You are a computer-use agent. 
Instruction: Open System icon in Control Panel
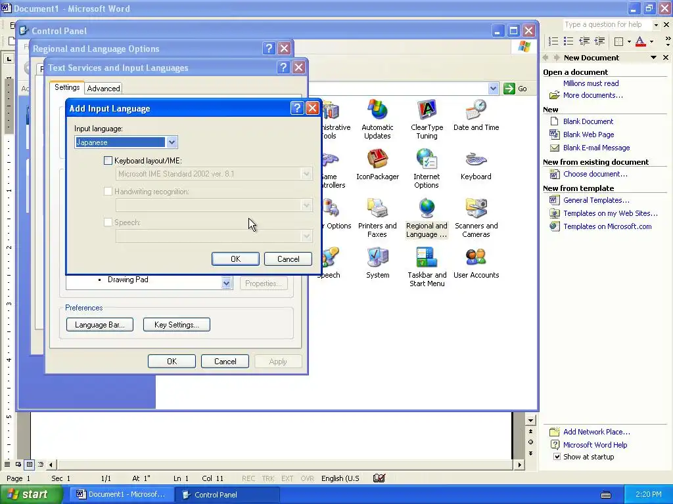point(378,264)
